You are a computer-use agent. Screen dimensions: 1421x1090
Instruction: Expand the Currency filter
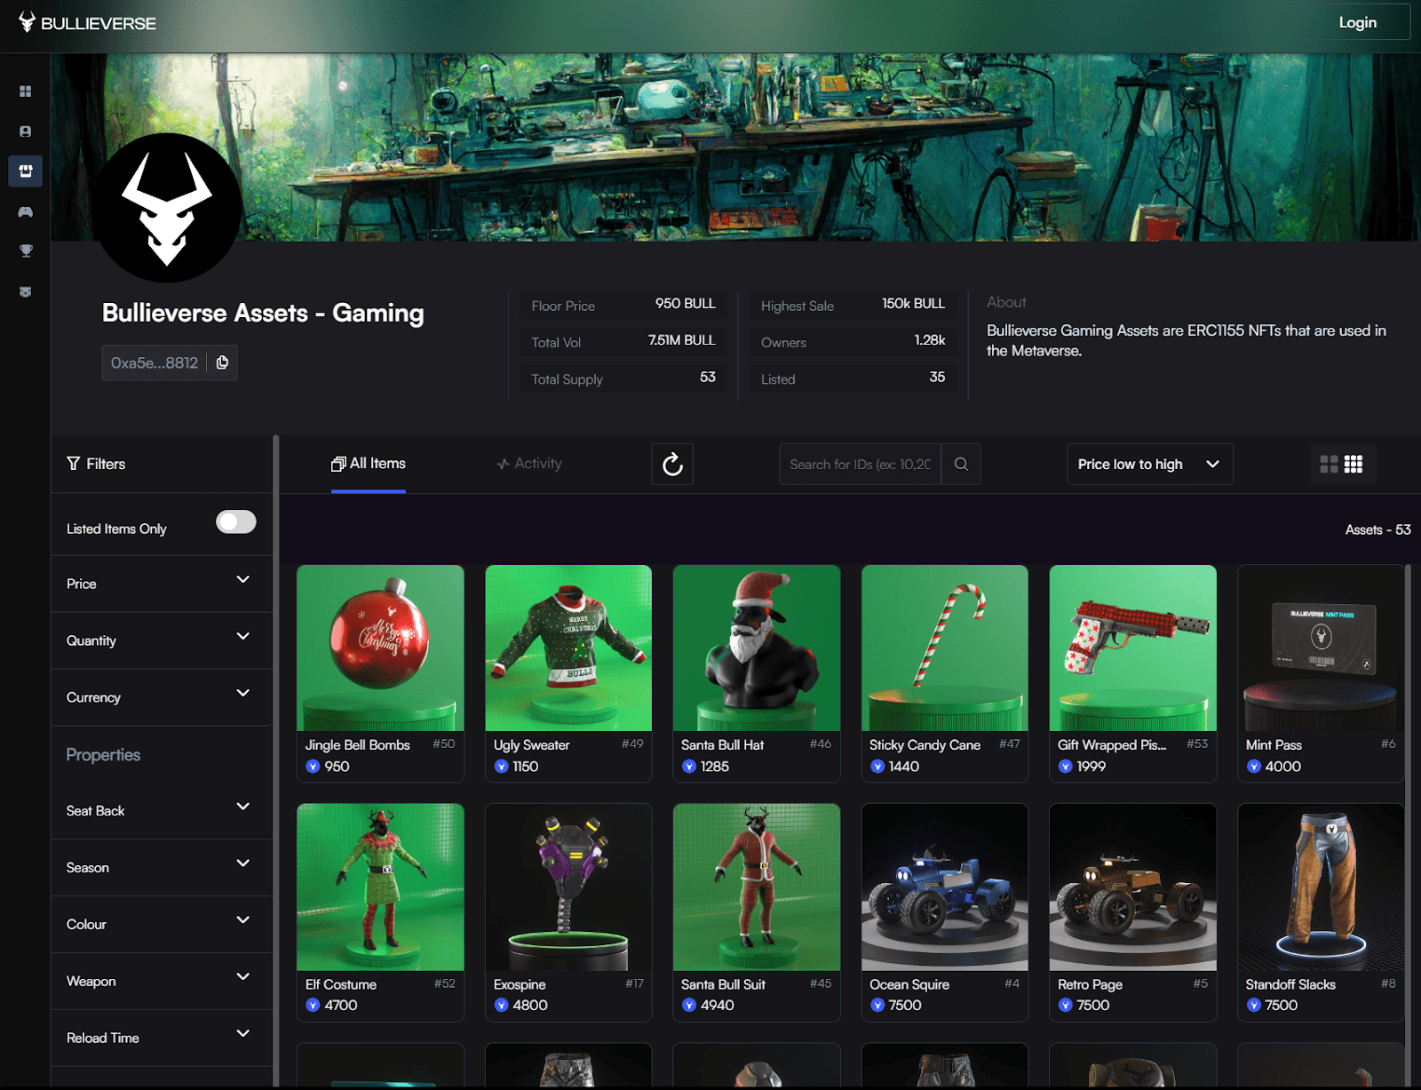click(x=162, y=697)
